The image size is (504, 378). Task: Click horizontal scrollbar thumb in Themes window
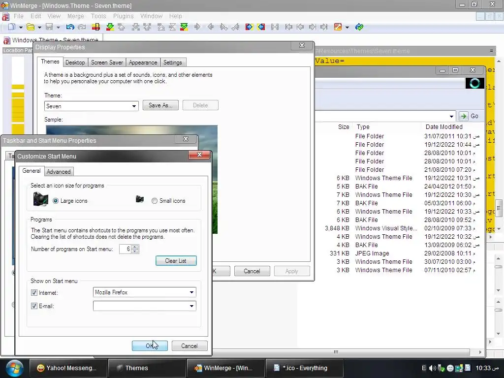coord(336,352)
